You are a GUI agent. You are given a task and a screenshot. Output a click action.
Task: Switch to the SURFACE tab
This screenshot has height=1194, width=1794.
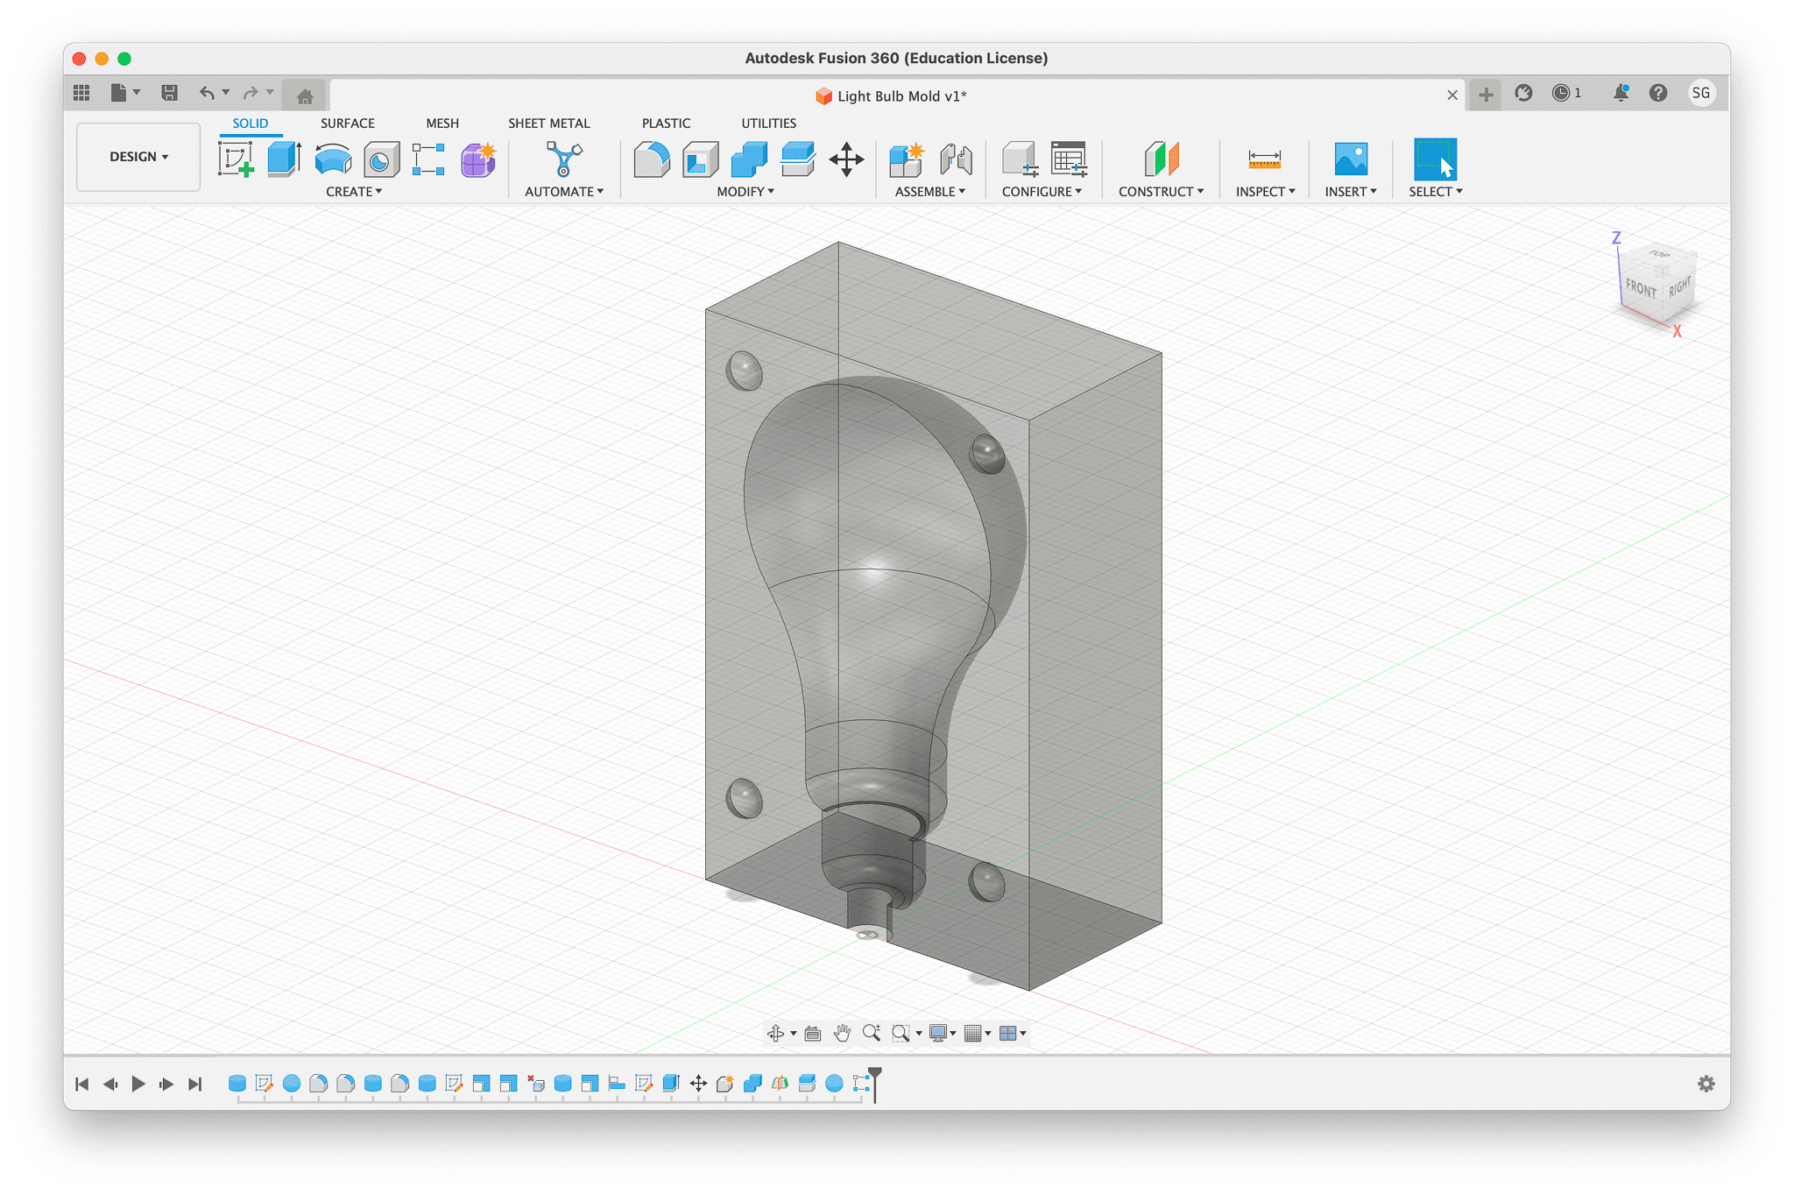coord(348,124)
